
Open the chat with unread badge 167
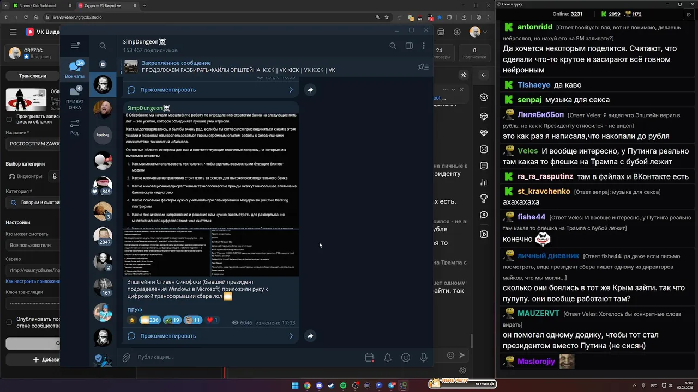tap(103, 287)
